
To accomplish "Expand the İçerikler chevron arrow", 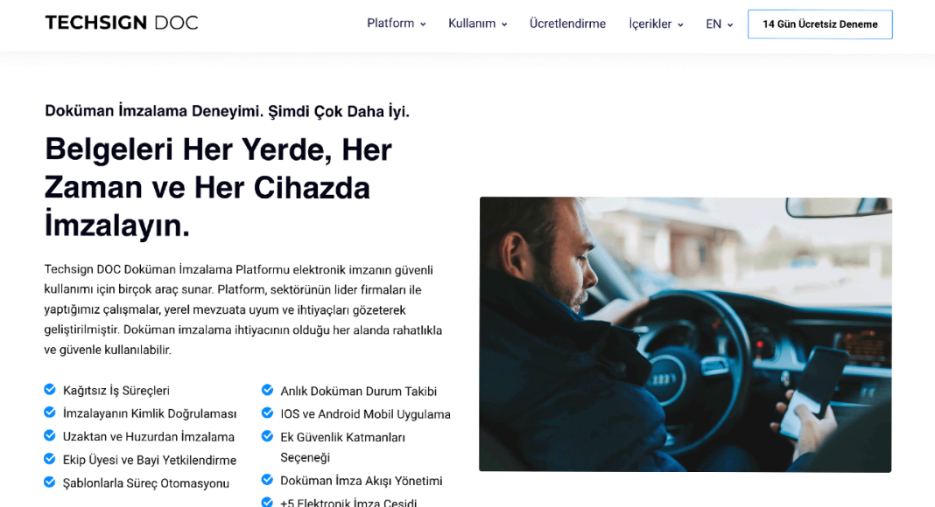I will (x=680, y=25).
